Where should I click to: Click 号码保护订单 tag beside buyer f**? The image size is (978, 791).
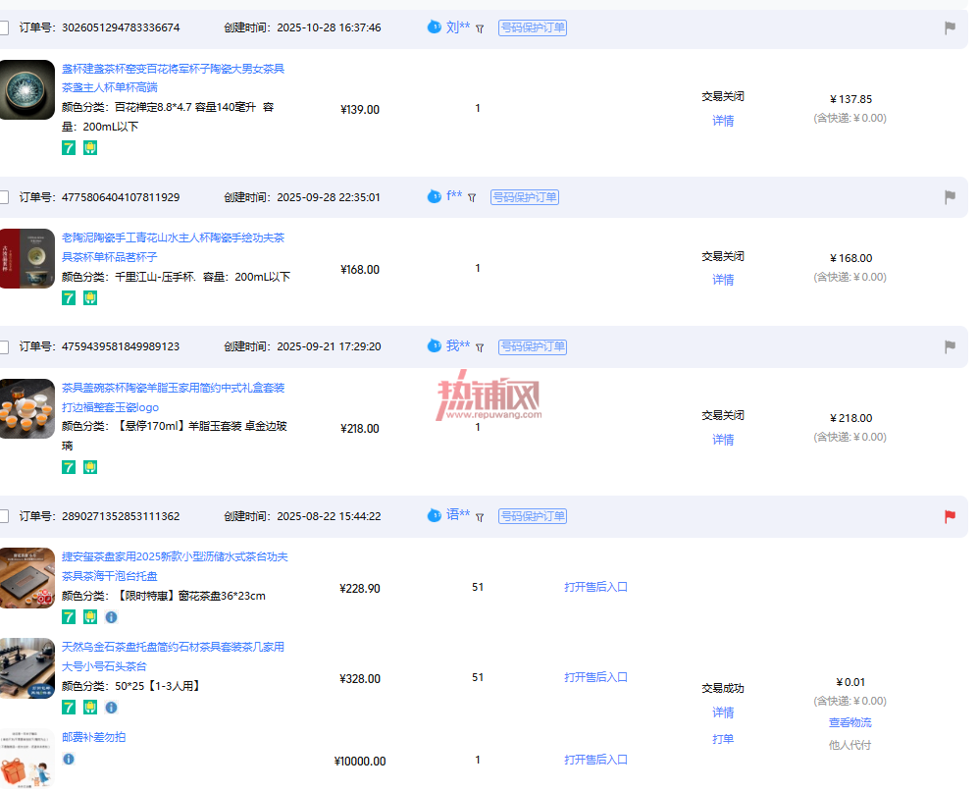coord(525,197)
